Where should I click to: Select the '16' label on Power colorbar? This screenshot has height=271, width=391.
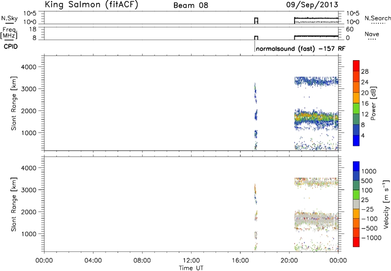point(365,104)
